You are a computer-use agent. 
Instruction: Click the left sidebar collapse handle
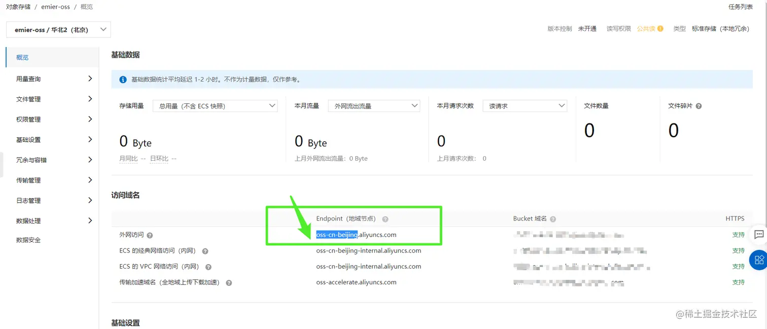coord(2,165)
